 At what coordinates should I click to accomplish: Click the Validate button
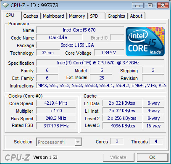point(118,157)
